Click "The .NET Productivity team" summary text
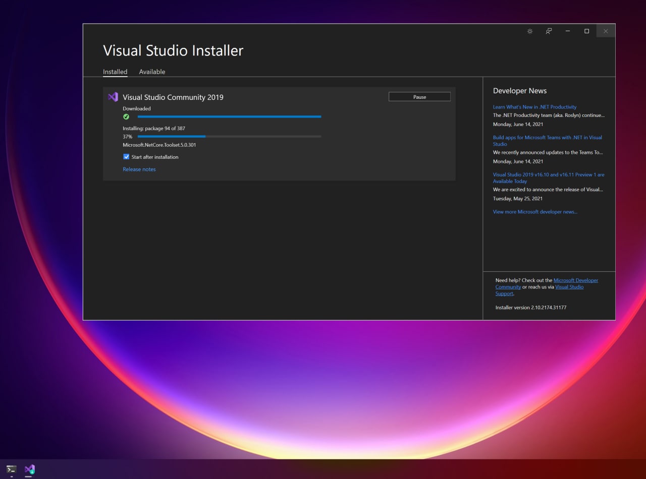 coord(549,115)
